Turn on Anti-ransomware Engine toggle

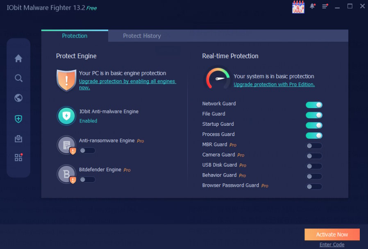87,151
